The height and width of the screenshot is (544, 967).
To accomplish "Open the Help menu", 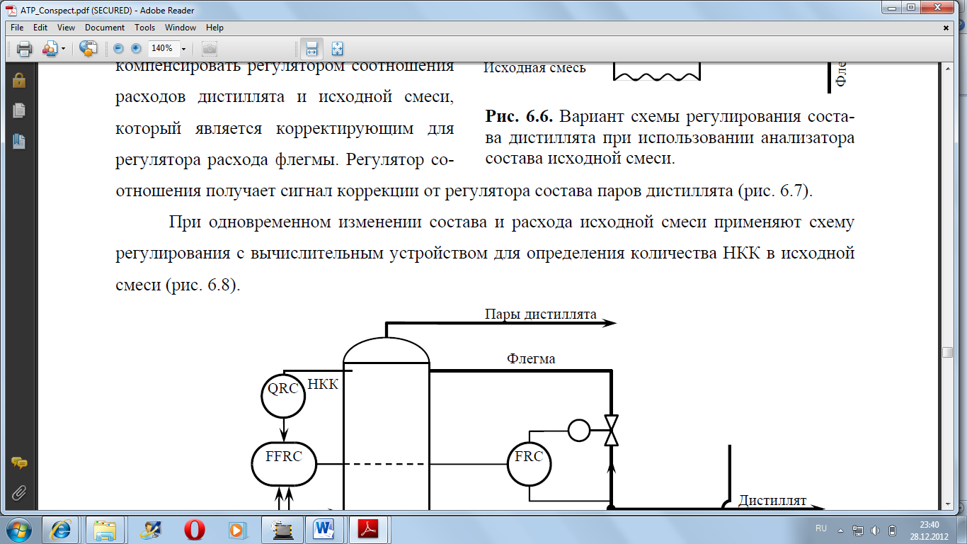I will pos(214,28).
